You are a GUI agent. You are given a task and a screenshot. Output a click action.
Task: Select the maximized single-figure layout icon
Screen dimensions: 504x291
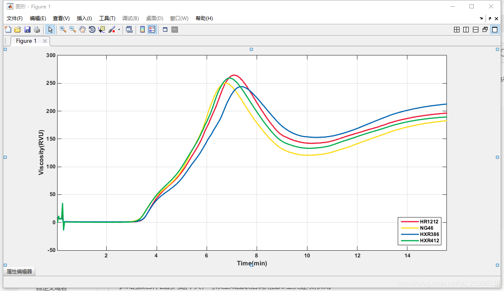click(x=495, y=29)
